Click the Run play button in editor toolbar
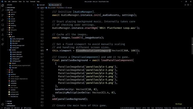This screenshot has width=193, height=109. point(185,5)
